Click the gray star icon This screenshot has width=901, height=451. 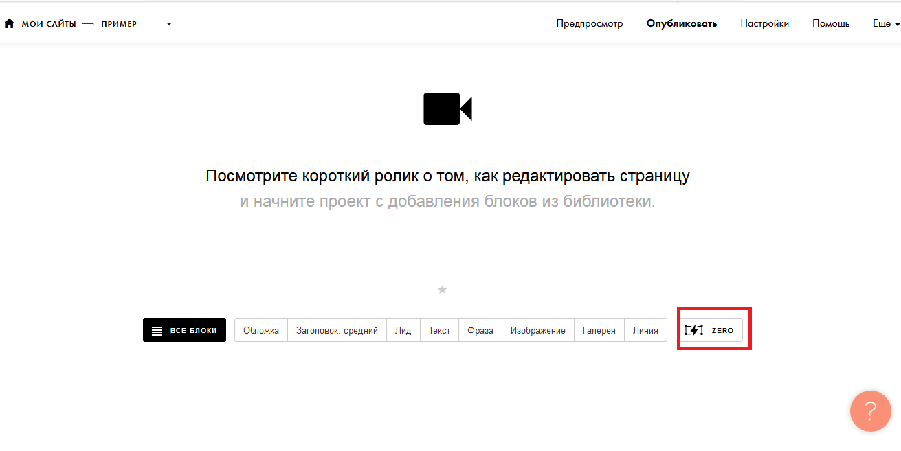pyautogui.click(x=443, y=290)
